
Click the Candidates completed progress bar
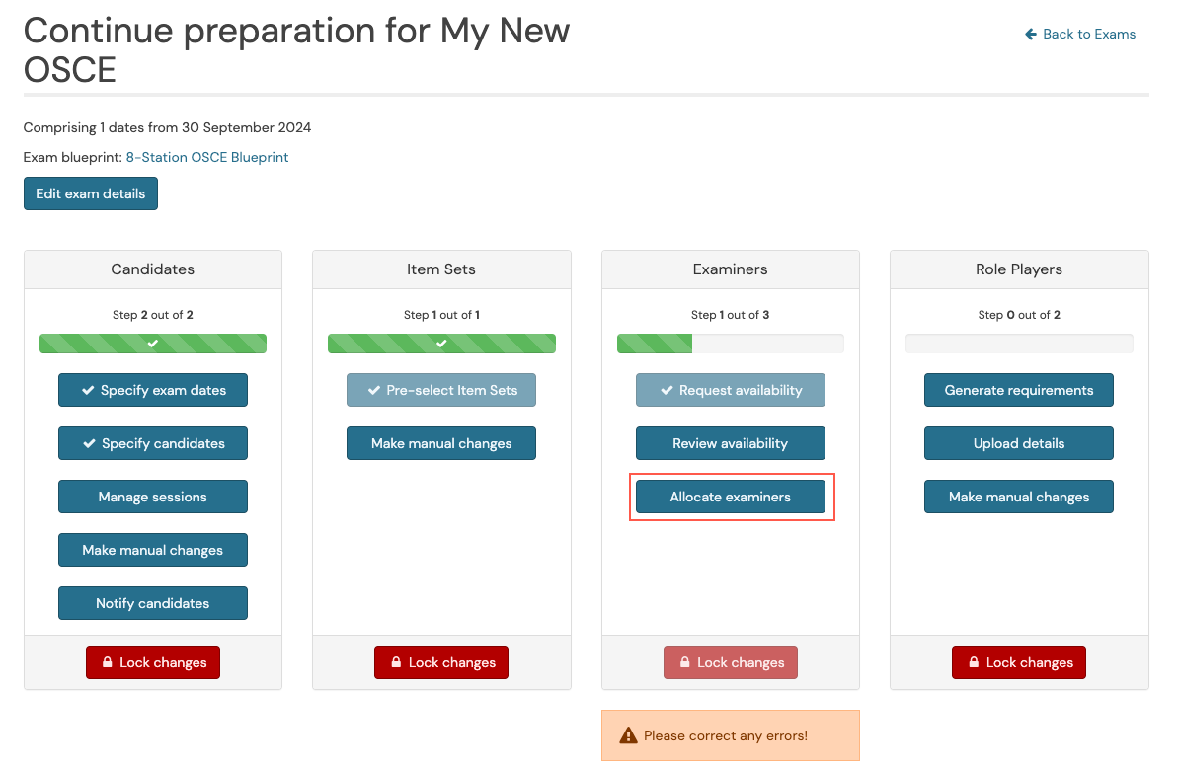[x=153, y=344]
